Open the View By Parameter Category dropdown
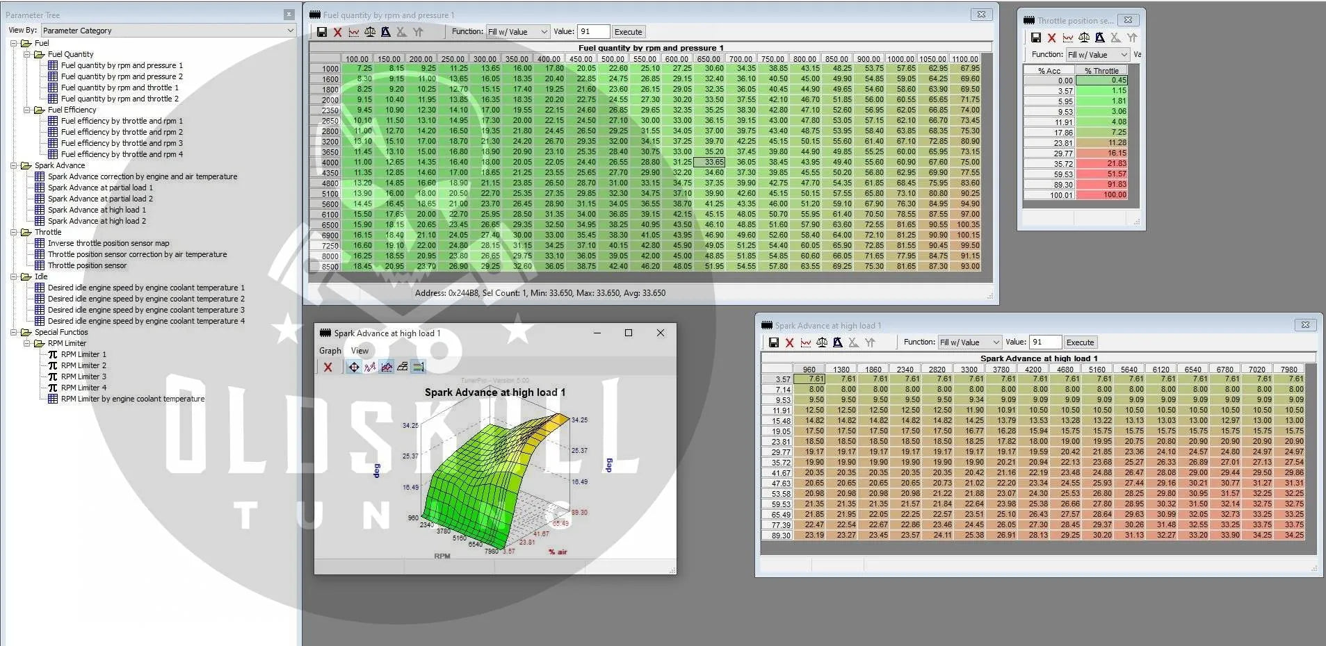 pyautogui.click(x=168, y=31)
